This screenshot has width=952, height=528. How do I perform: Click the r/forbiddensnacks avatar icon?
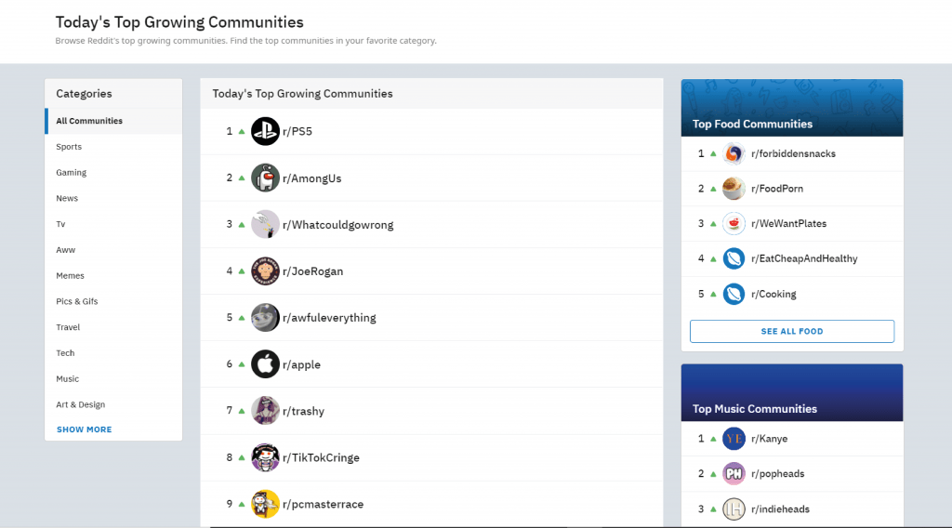click(734, 153)
